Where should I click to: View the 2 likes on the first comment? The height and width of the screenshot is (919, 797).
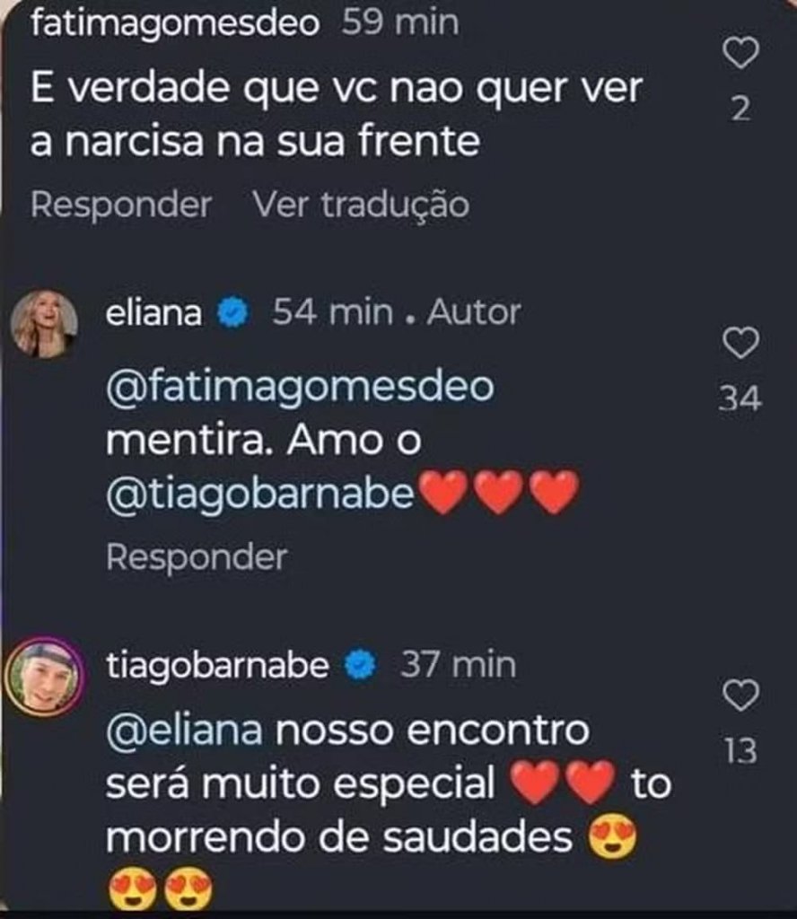(740, 110)
